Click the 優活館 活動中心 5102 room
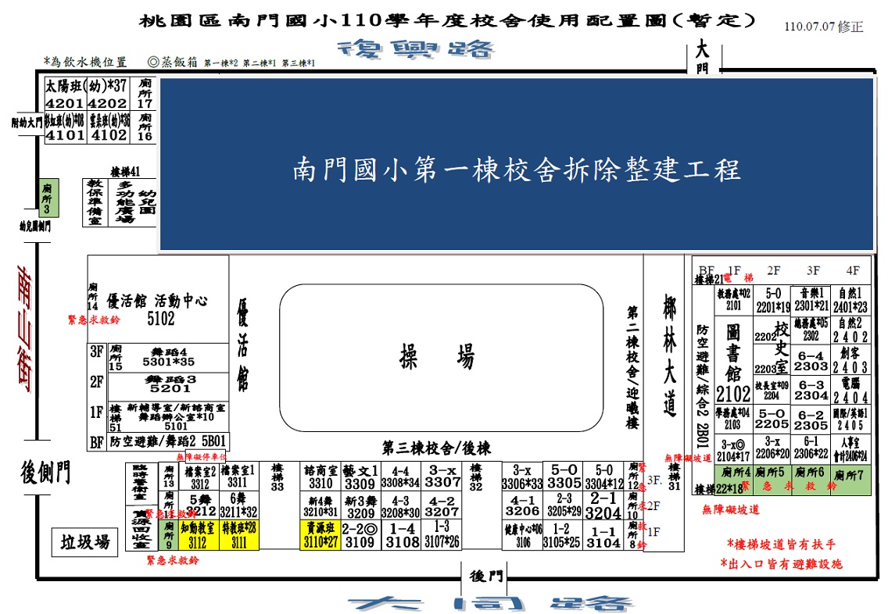 tap(156, 309)
